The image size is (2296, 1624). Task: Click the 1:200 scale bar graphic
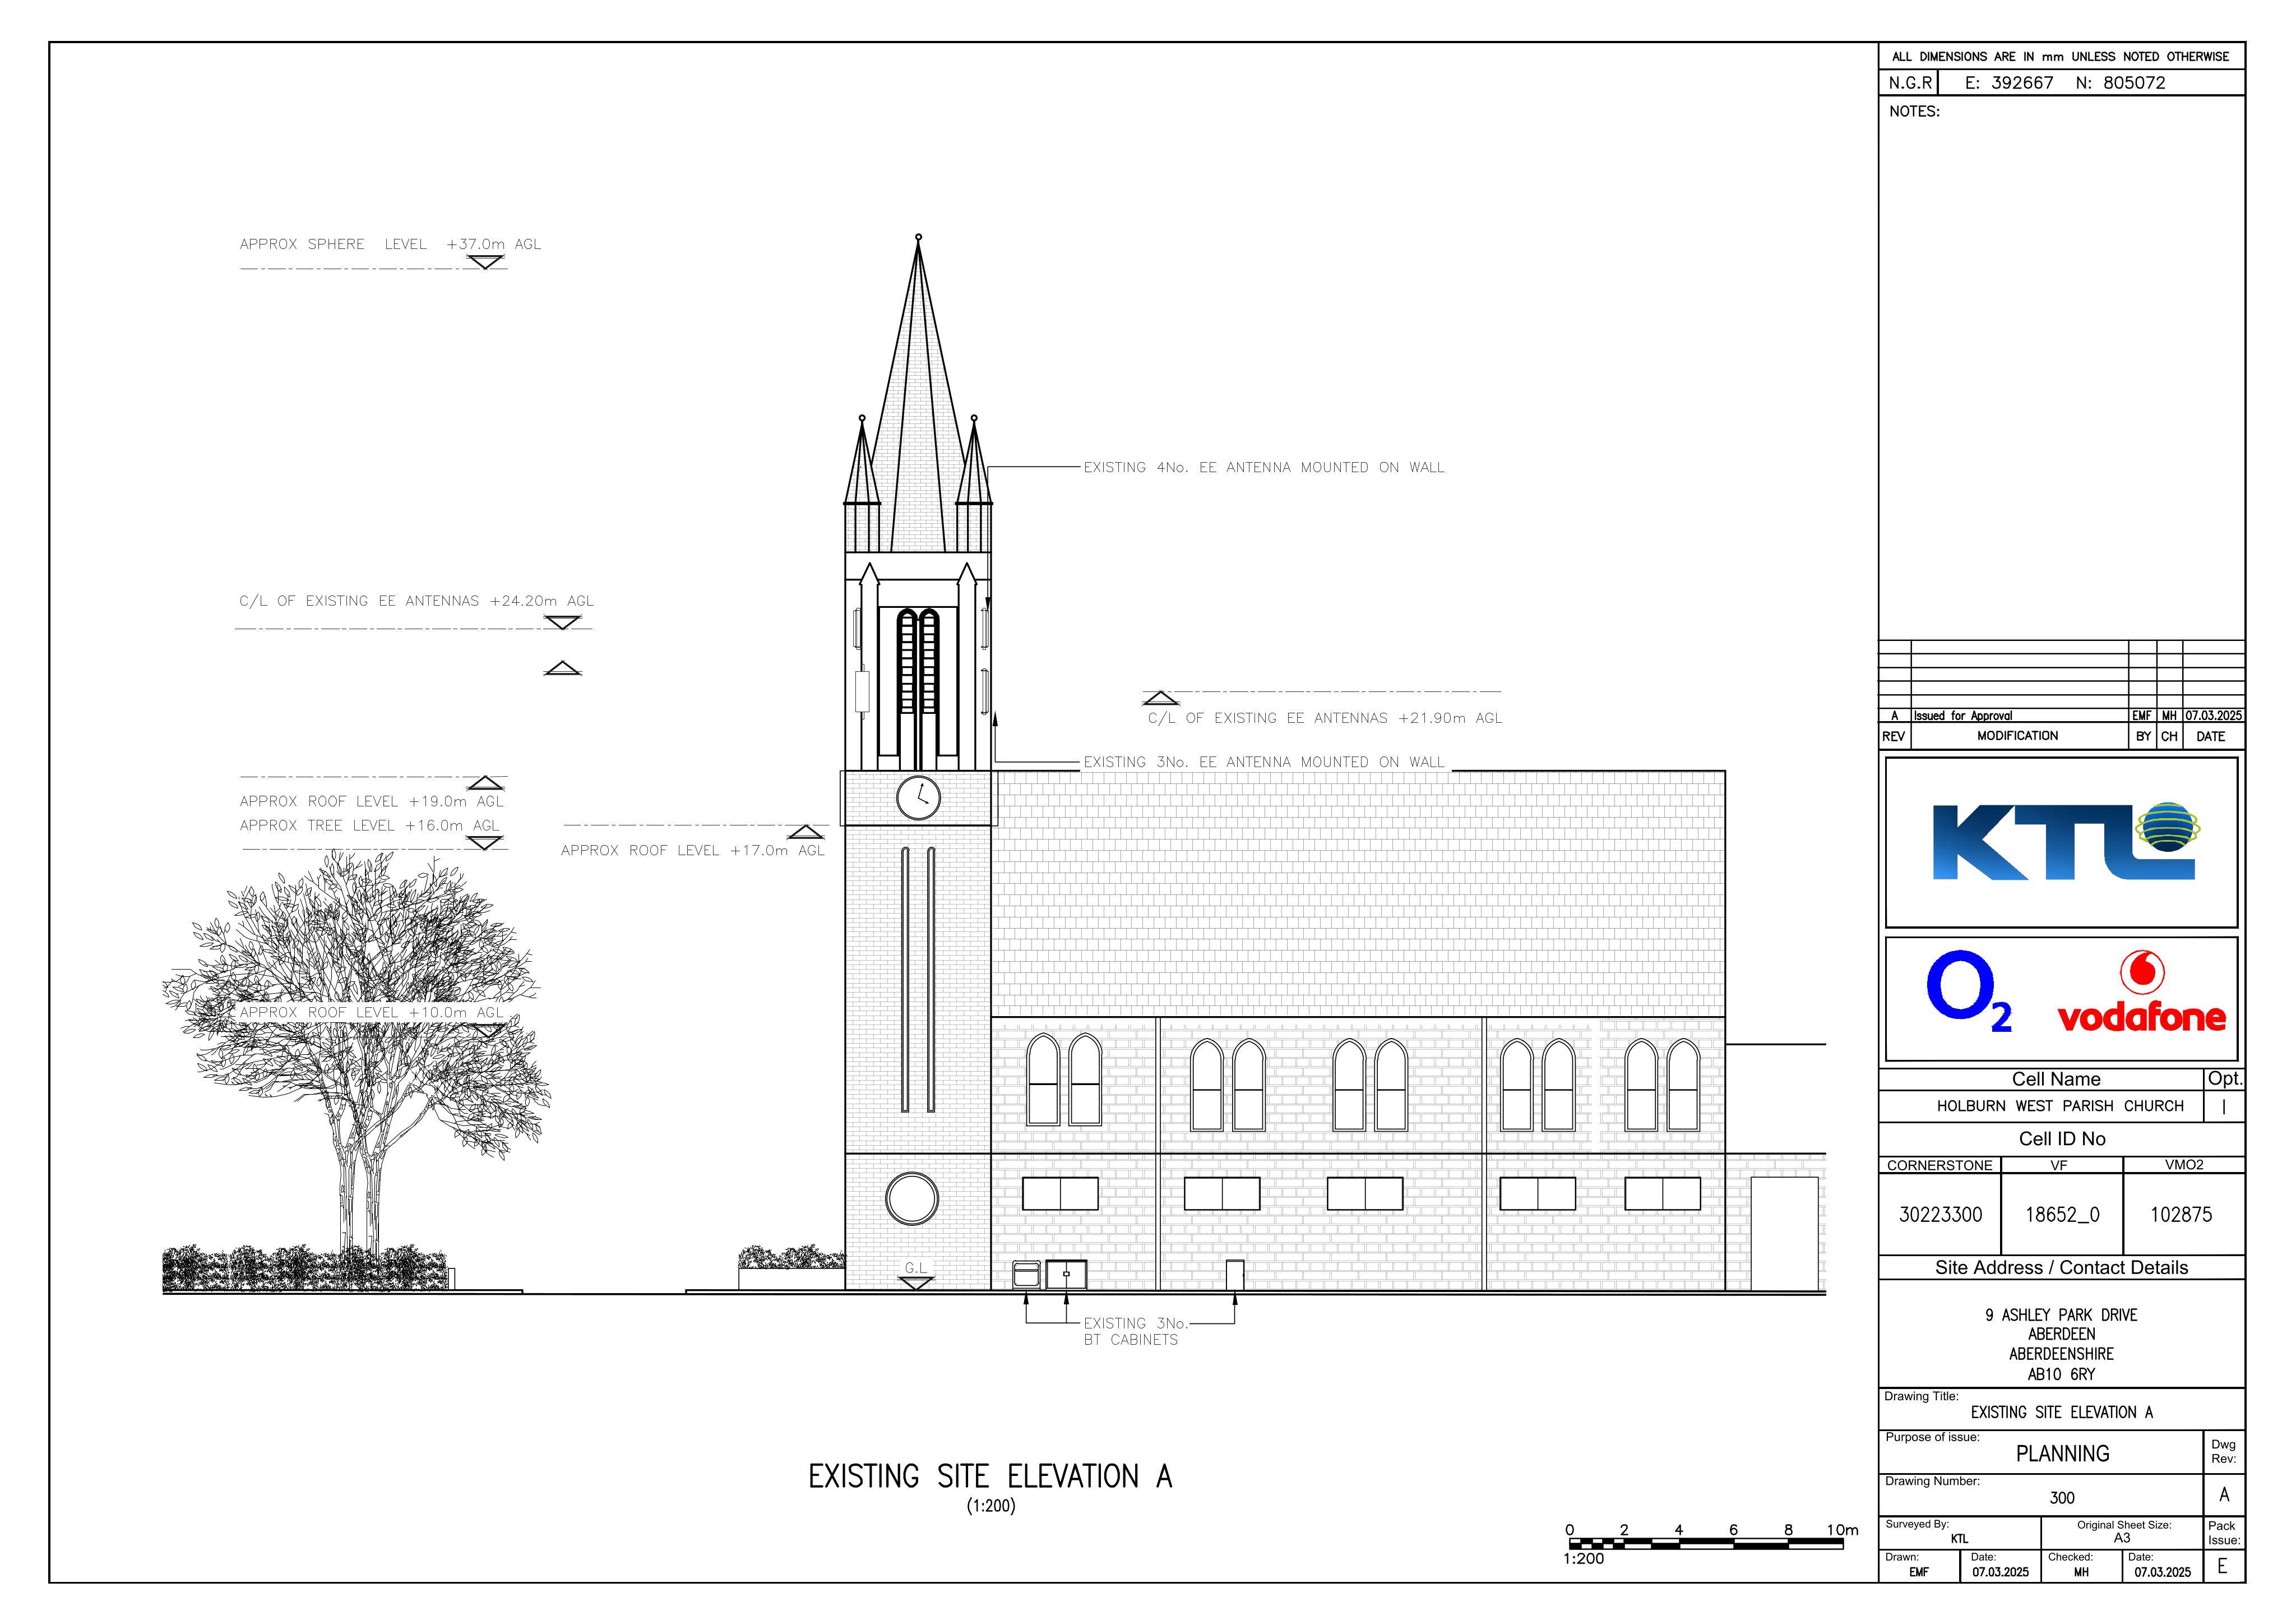click(x=1706, y=1544)
